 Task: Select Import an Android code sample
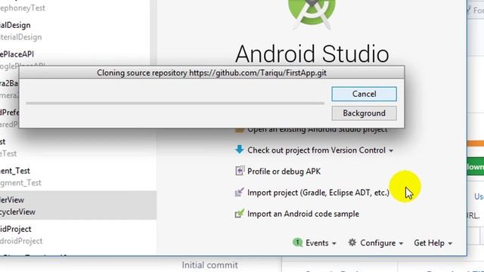pyautogui.click(x=303, y=214)
